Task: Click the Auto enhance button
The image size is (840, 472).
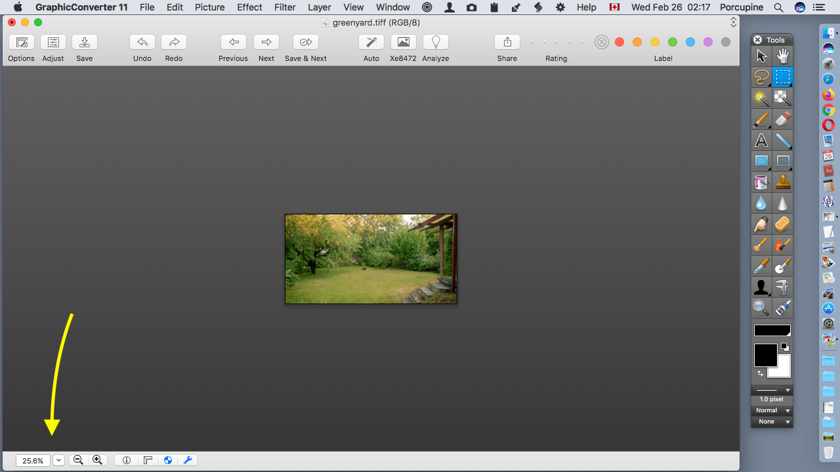Action: coord(371,43)
